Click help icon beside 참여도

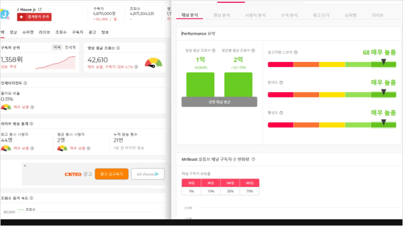[281, 83]
